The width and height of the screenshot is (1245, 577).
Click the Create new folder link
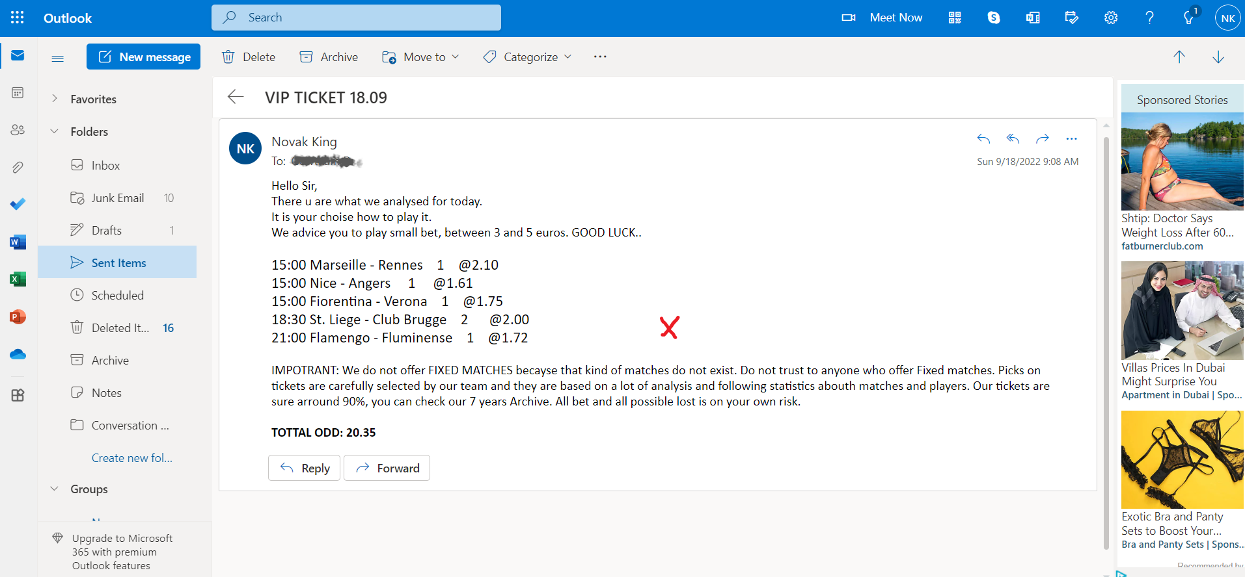[132, 457]
